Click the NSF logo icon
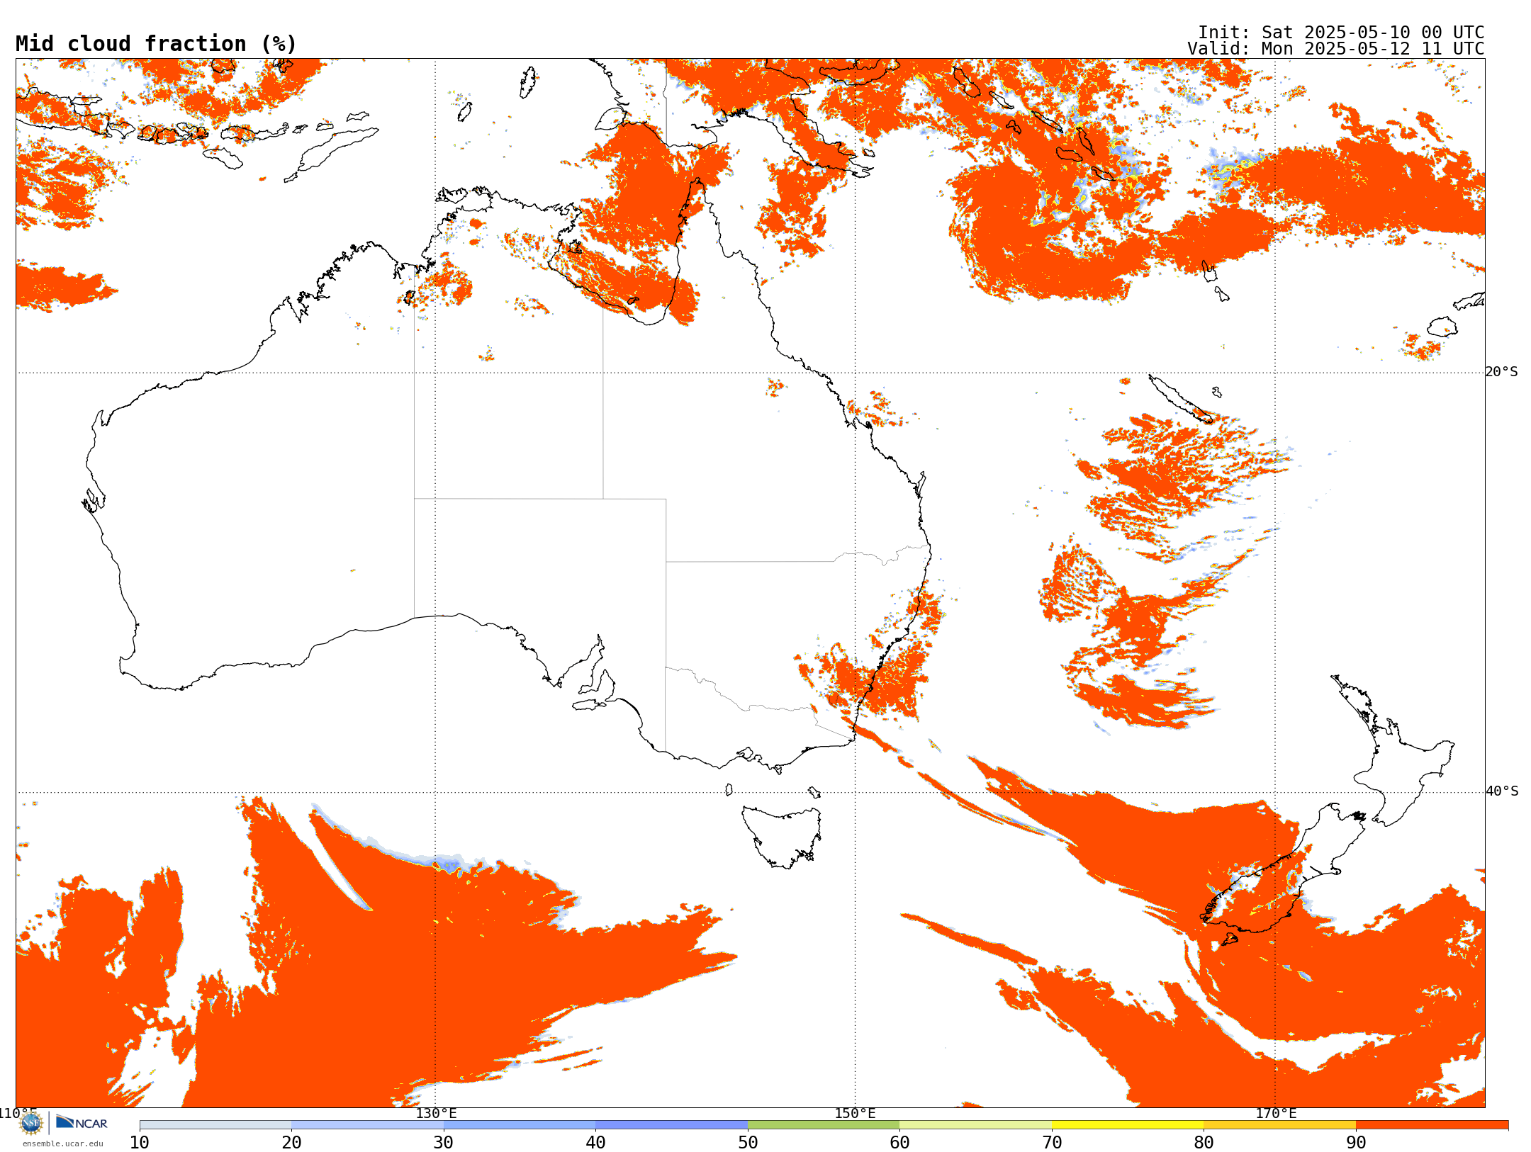Image resolution: width=1531 pixels, height=1152 pixels. pyautogui.click(x=31, y=1122)
